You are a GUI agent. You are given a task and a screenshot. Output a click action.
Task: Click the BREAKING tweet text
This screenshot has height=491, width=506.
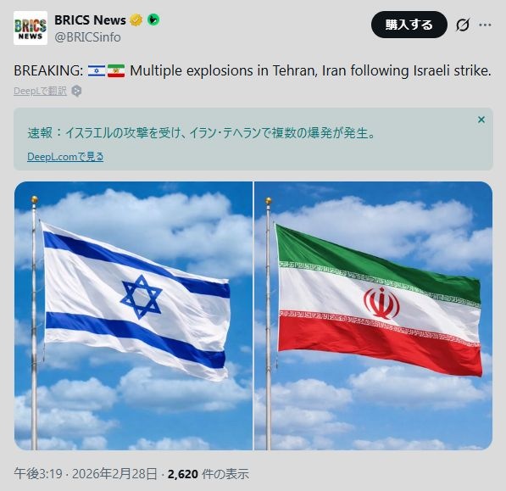coord(253,70)
